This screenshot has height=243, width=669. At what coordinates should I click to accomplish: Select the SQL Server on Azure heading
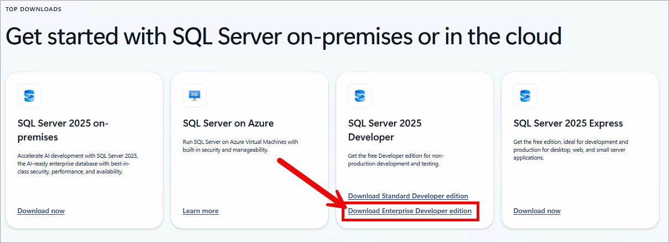tap(228, 123)
